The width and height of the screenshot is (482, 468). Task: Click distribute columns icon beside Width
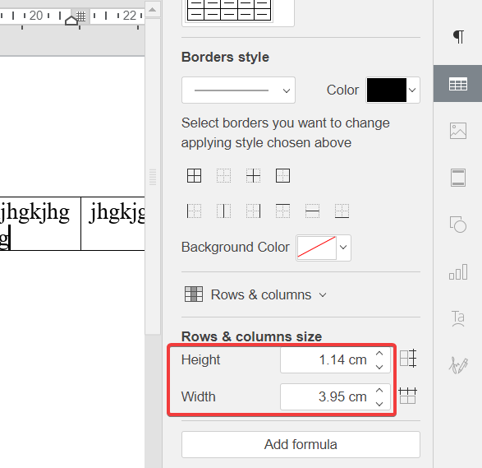(x=407, y=396)
